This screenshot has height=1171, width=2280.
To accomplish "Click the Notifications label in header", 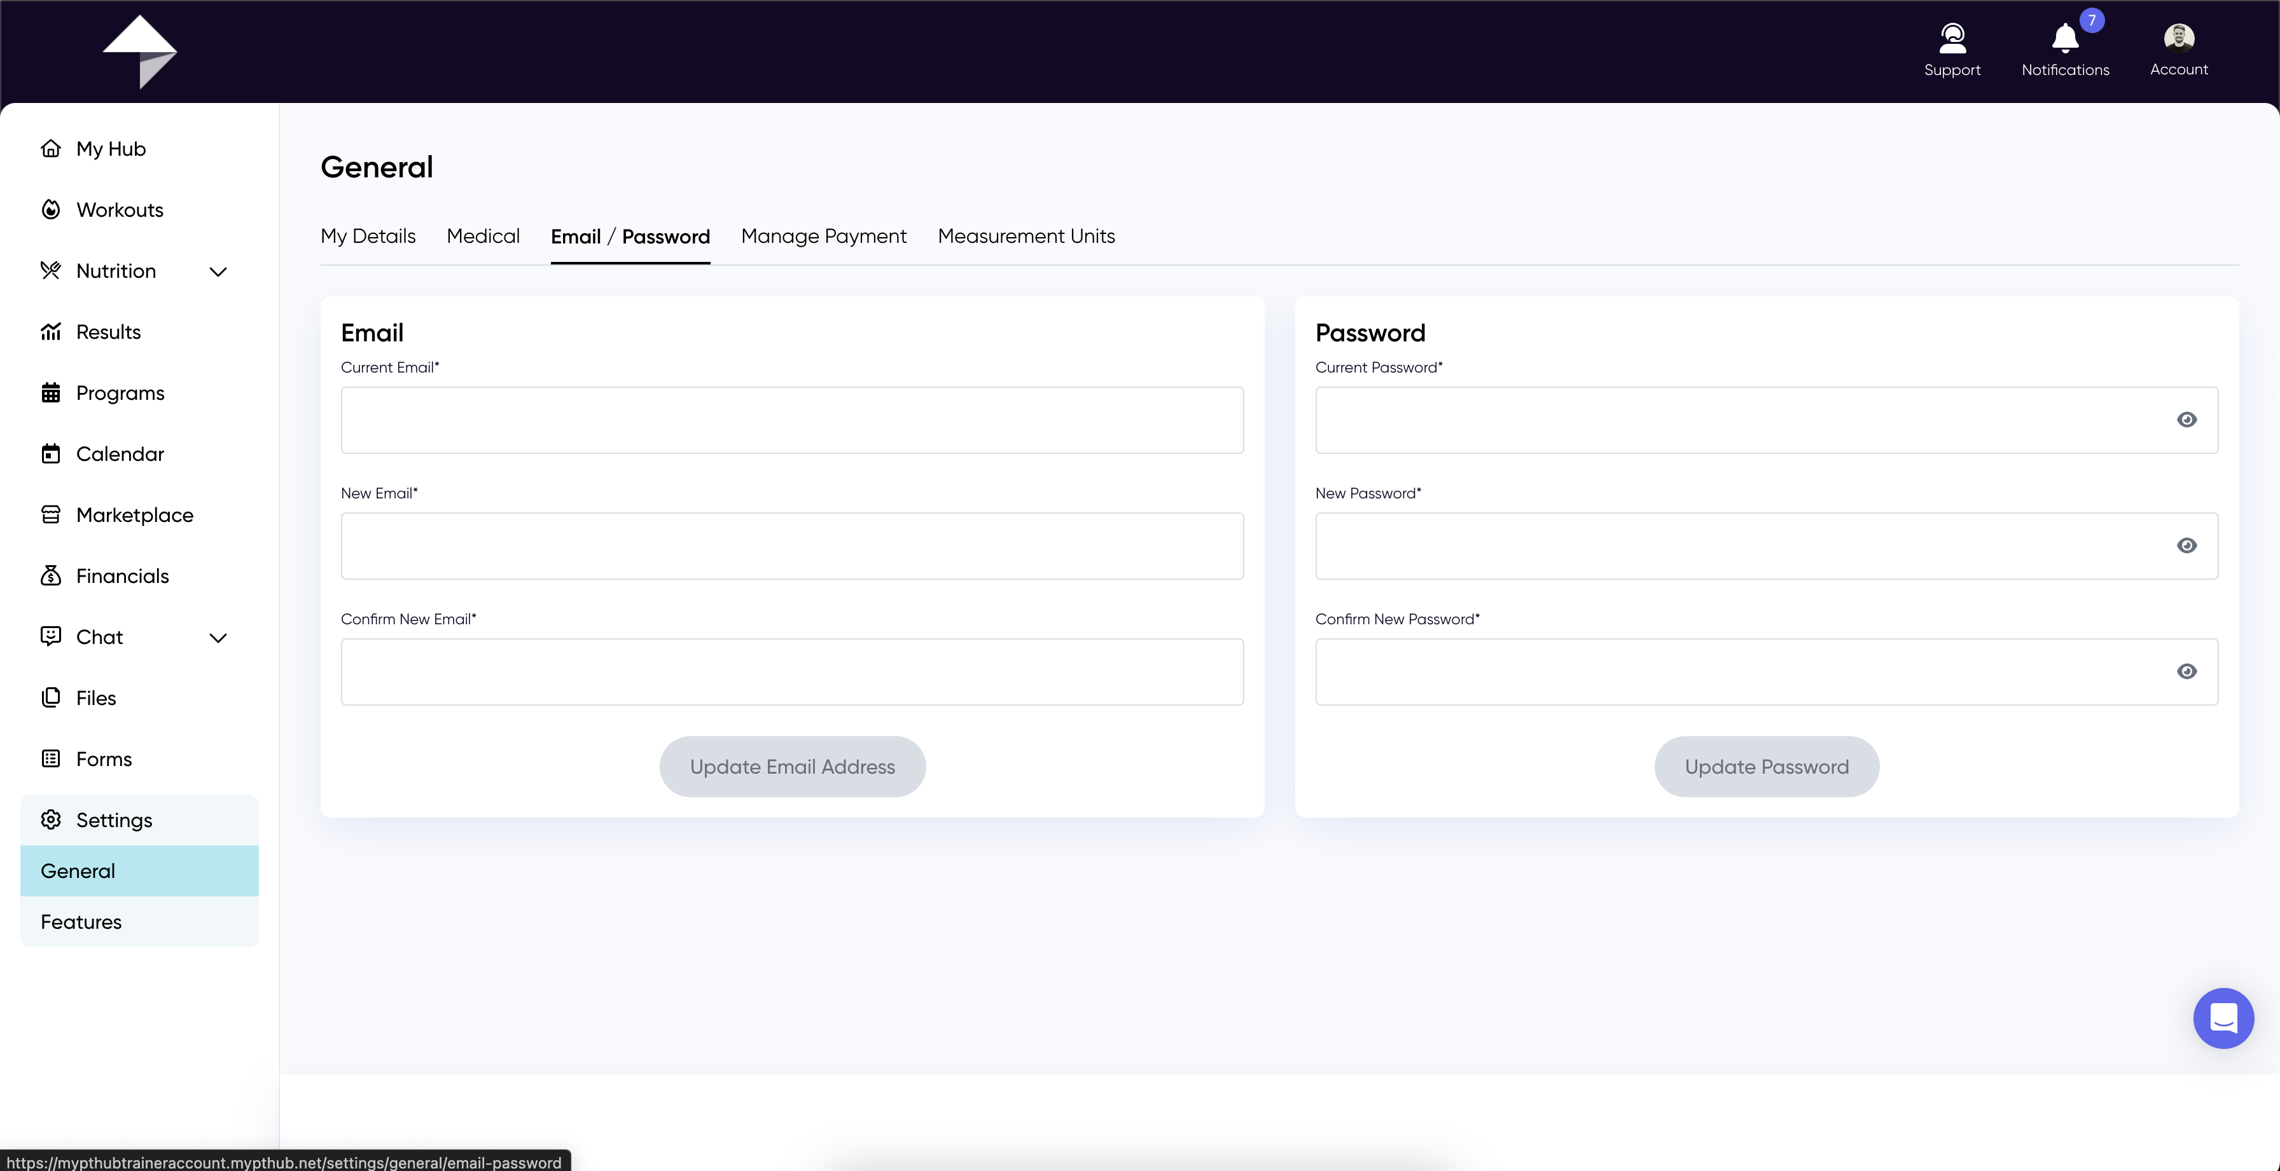I will (x=2065, y=70).
